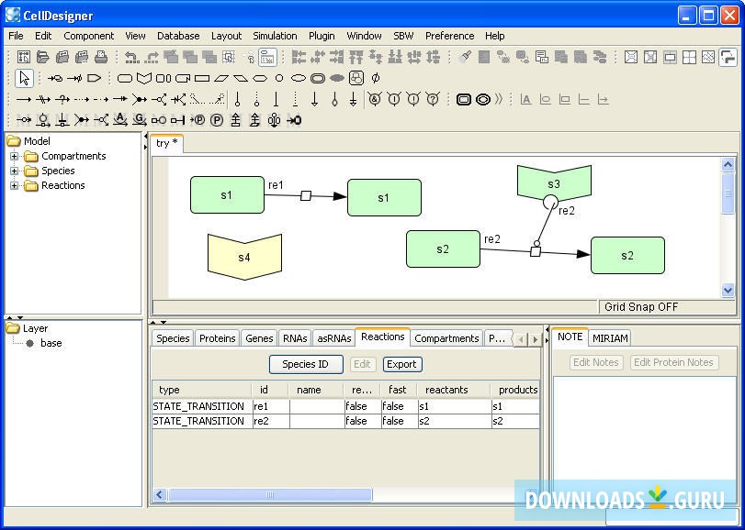Click the Export button
The height and width of the screenshot is (530, 745).
(401, 364)
